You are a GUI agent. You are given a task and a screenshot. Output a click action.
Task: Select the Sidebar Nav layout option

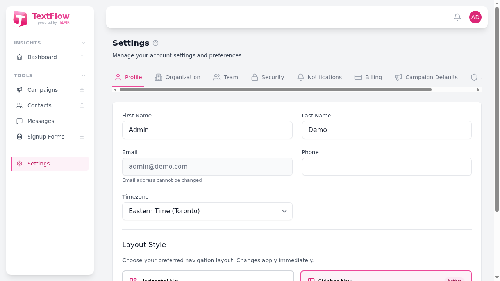coord(386,277)
